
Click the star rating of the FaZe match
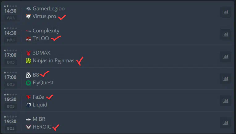[11, 94]
